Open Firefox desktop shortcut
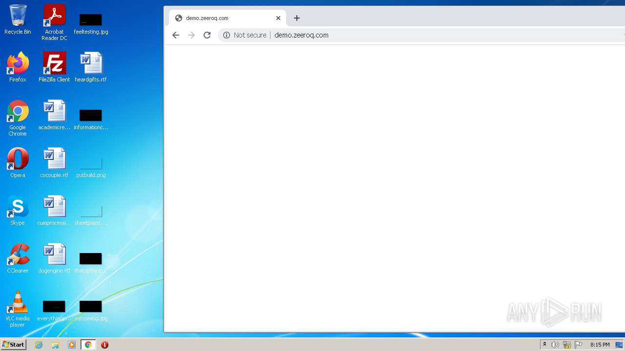625x351 pixels. point(18,67)
